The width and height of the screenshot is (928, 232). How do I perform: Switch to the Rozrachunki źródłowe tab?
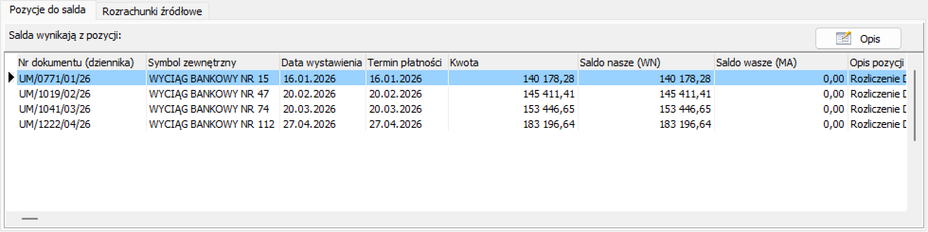[152, 11]
